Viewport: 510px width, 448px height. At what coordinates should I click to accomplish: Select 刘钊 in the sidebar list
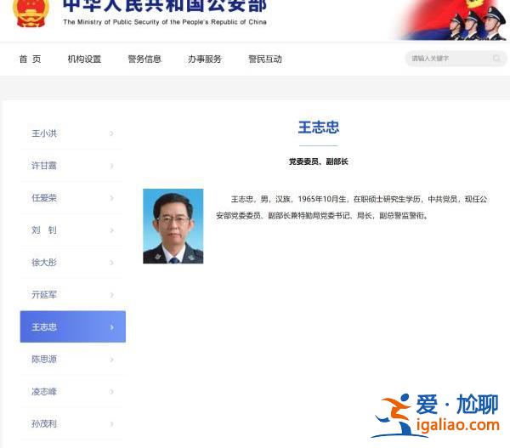pyautogui.click(x=44, y=230)
